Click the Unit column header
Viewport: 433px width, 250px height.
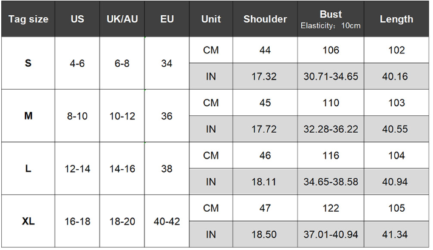(211, 19)
